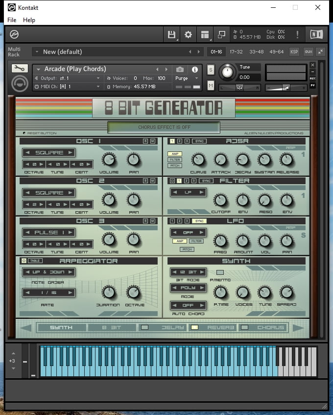The image size is (333, 415).
Task: Click the arpeggiator TABLE button
Action: coord(35,261)
